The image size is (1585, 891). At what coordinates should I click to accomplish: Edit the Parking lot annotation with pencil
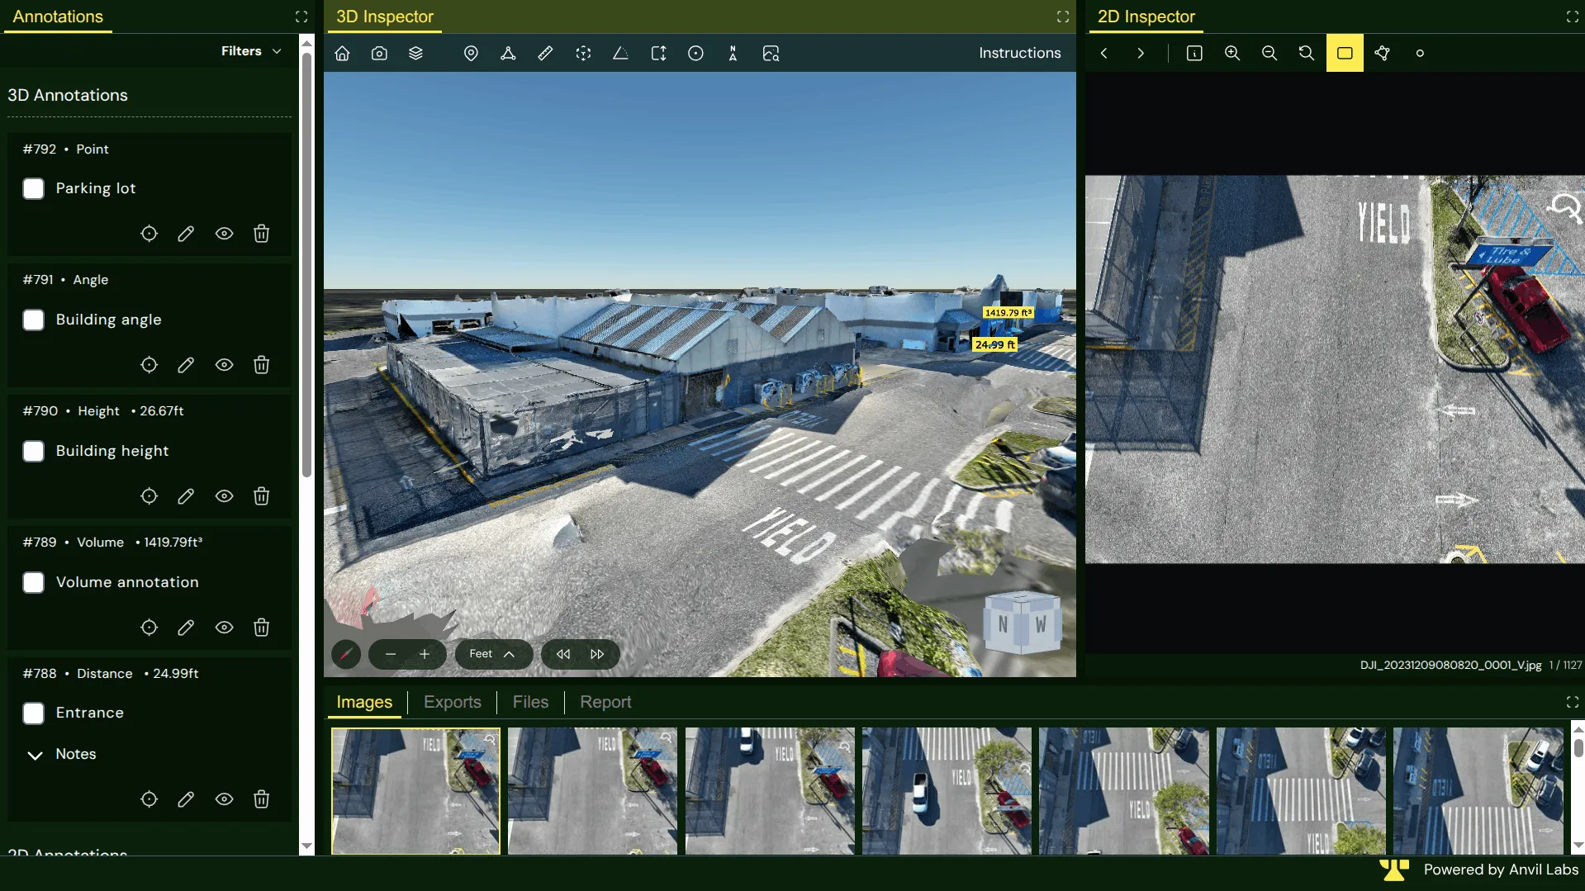[x=186, y=234]
